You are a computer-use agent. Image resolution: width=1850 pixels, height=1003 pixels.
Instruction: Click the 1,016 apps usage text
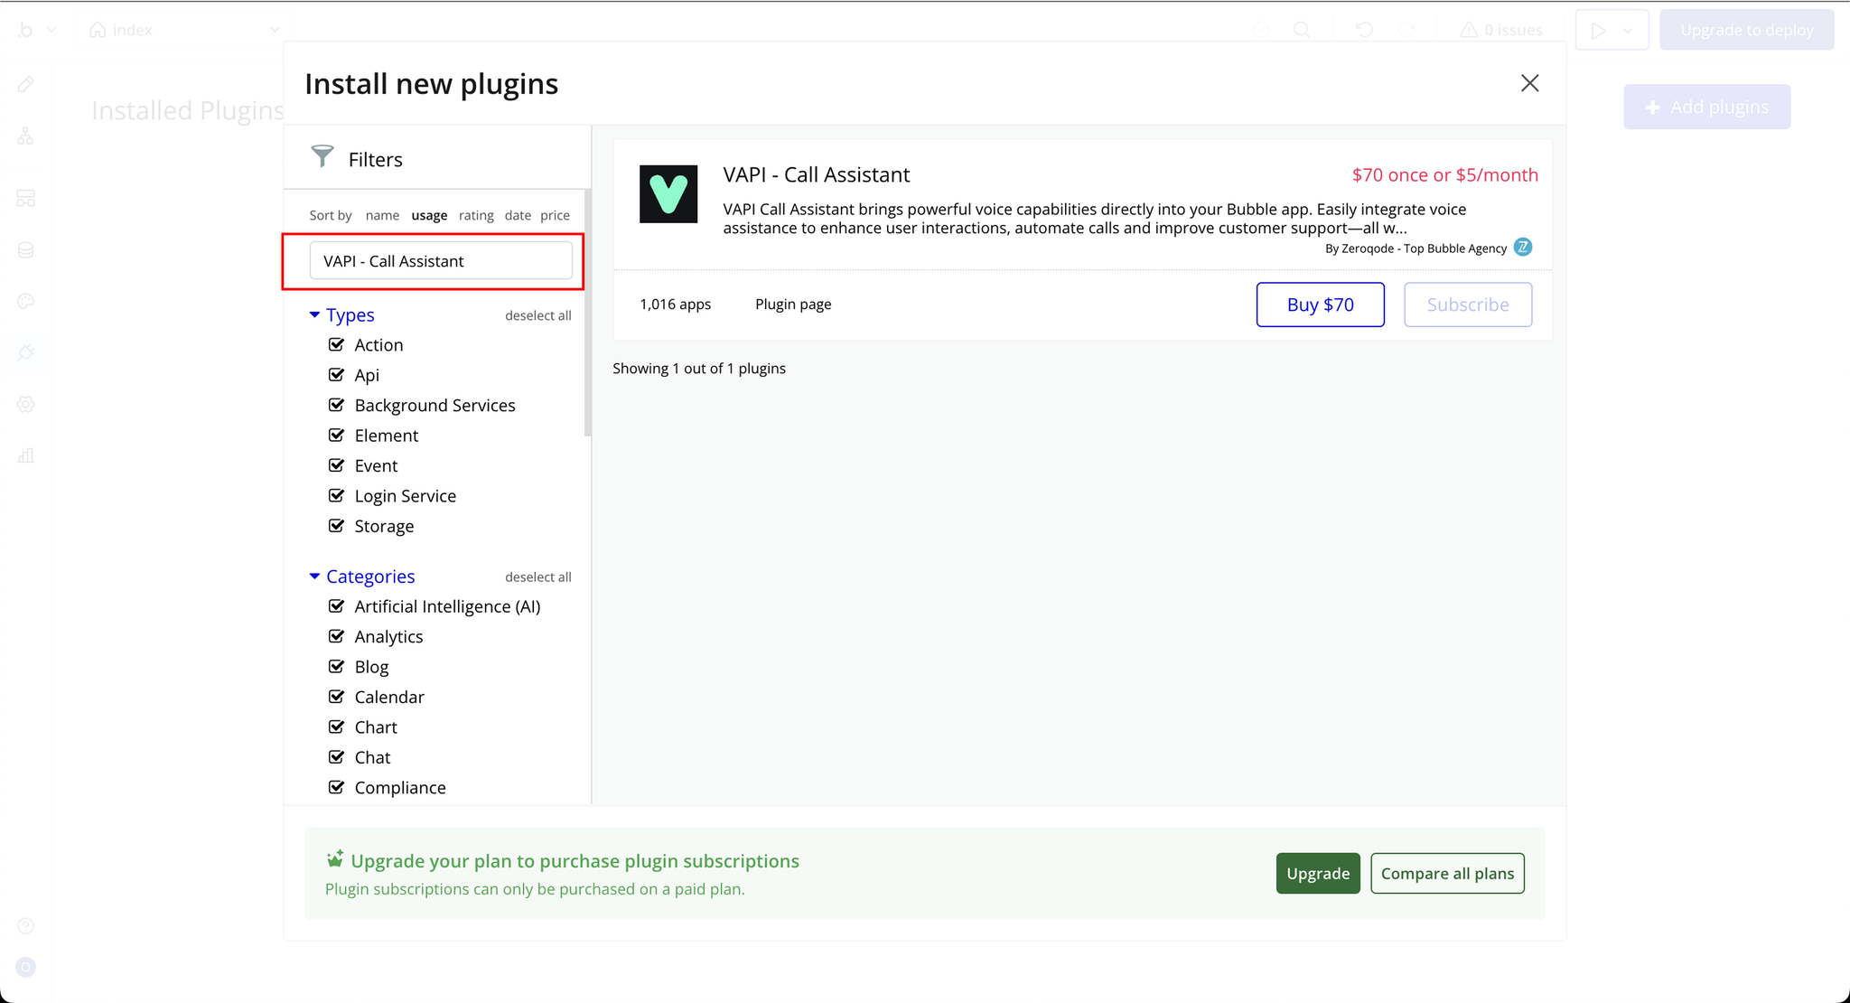(675, 305)
